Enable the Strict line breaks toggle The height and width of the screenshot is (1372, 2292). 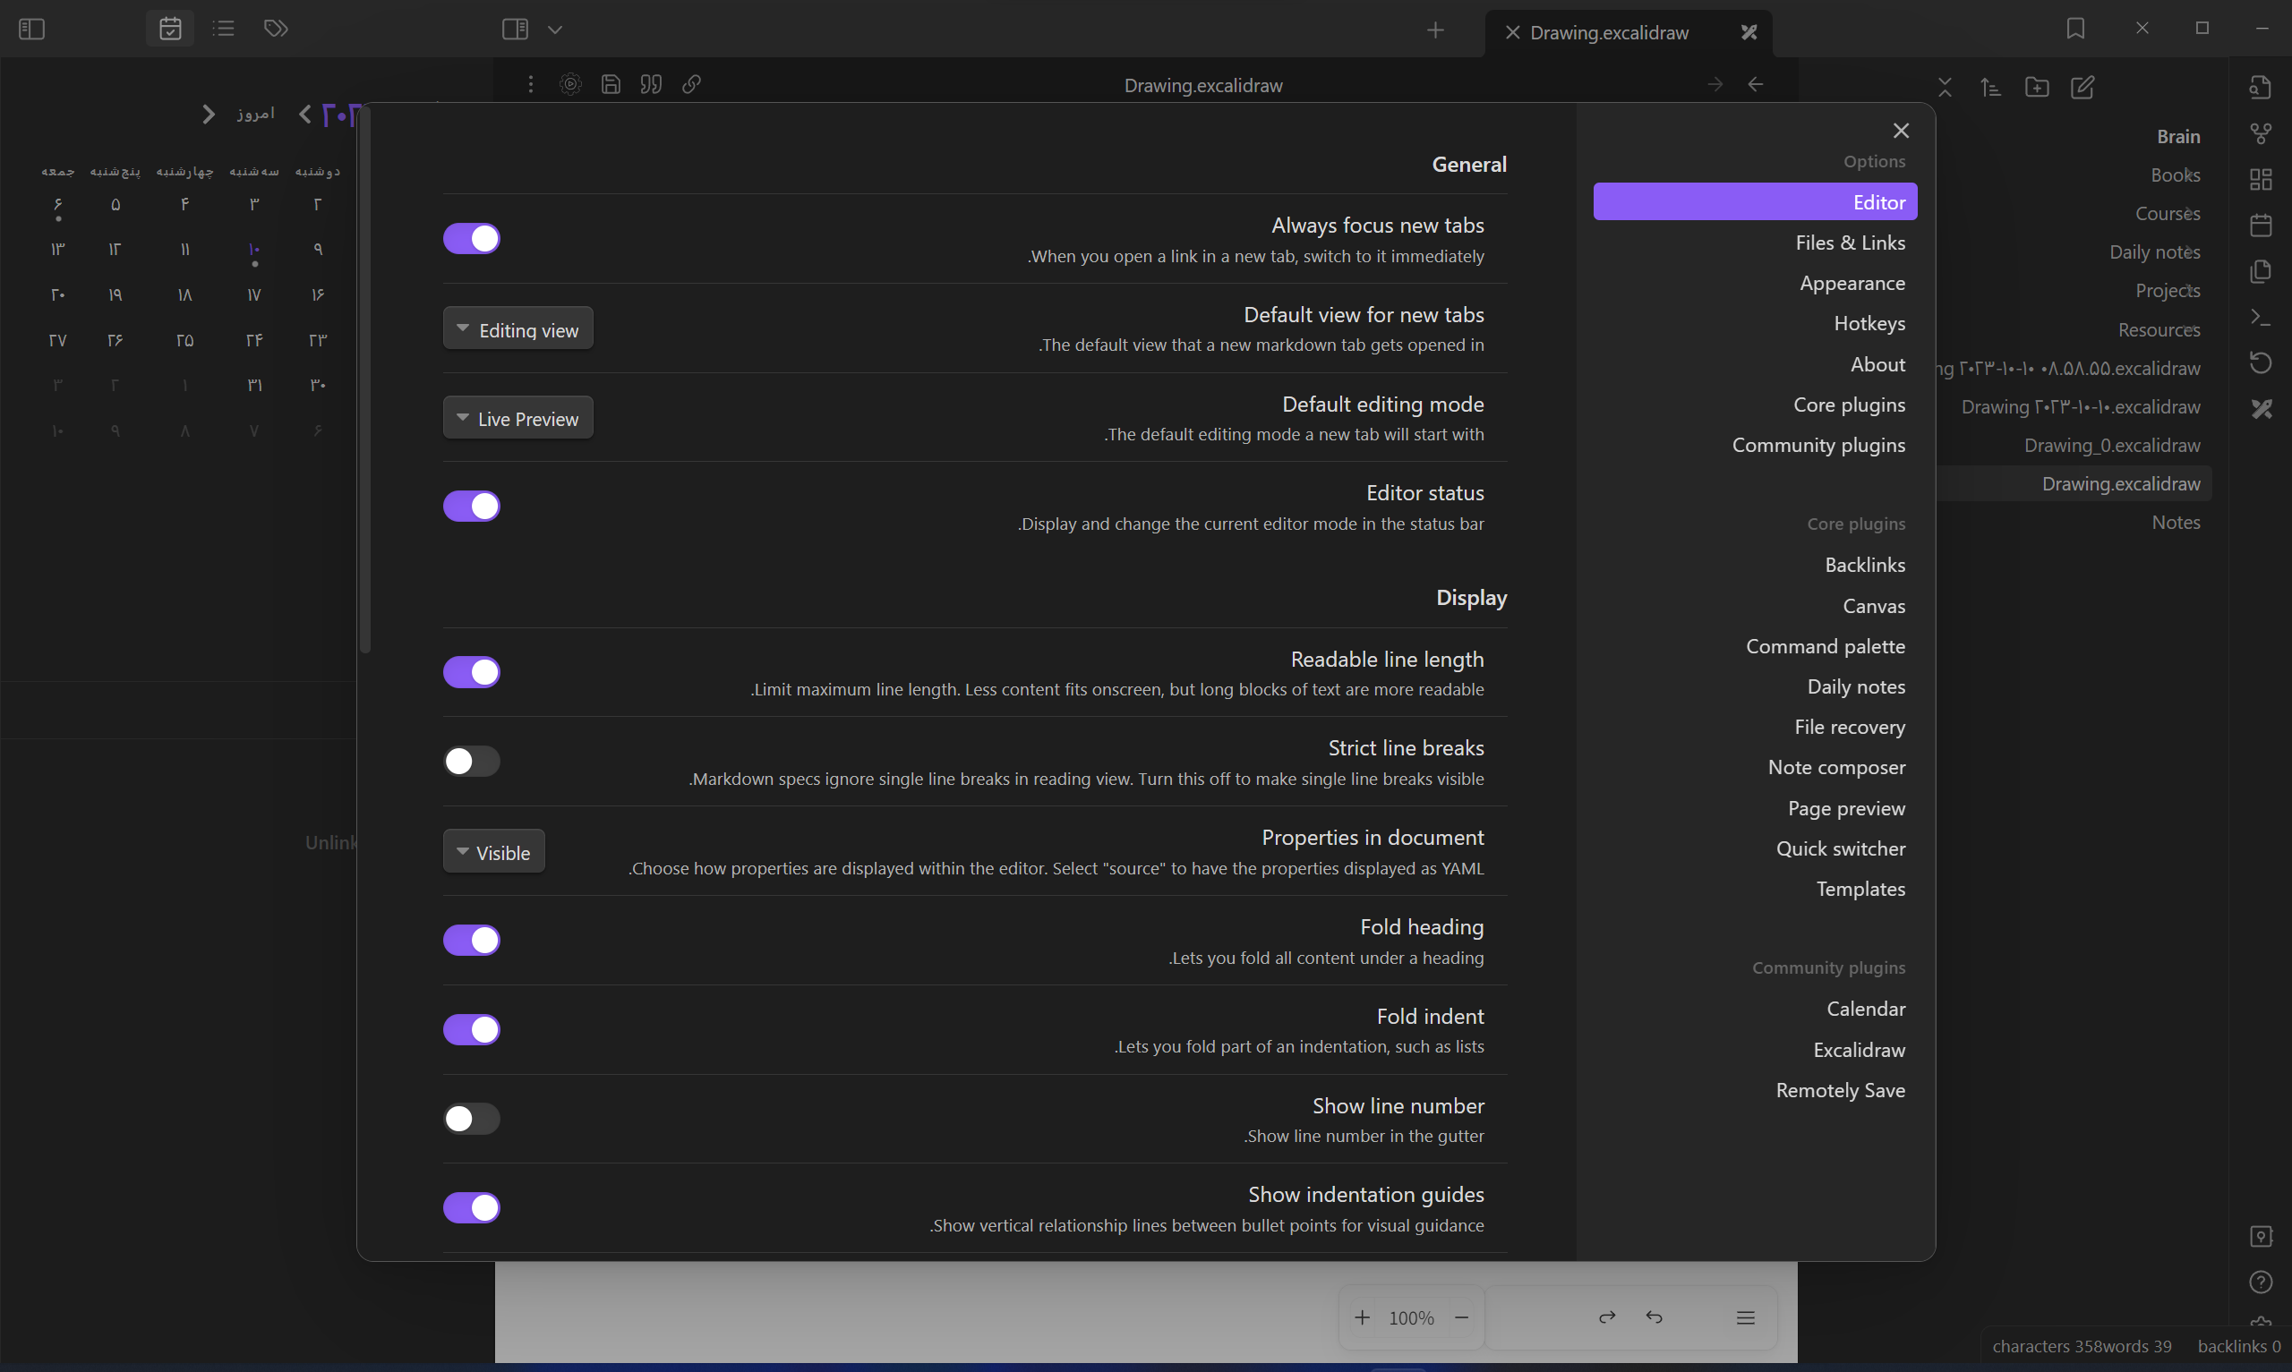472,761
